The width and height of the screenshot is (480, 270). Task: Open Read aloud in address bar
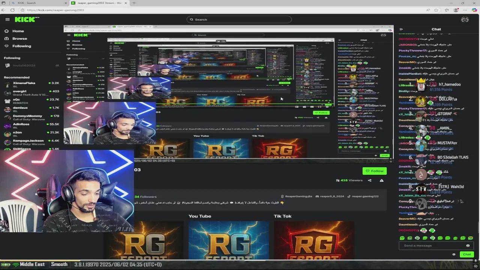428,10
